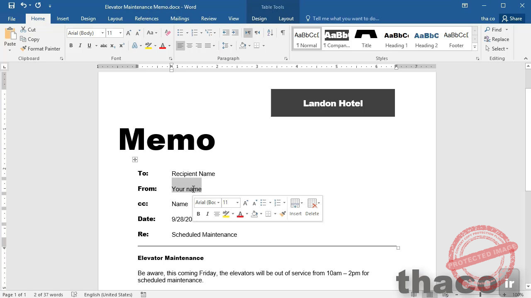Toggle Show/Hide paragraph marks
Screen dimensions: 531x298
[283, 31]
